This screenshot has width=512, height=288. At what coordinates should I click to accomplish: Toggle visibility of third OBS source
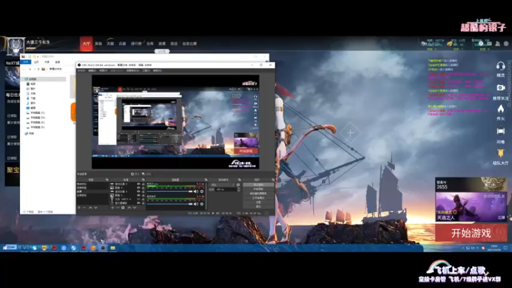coord(139,191)
